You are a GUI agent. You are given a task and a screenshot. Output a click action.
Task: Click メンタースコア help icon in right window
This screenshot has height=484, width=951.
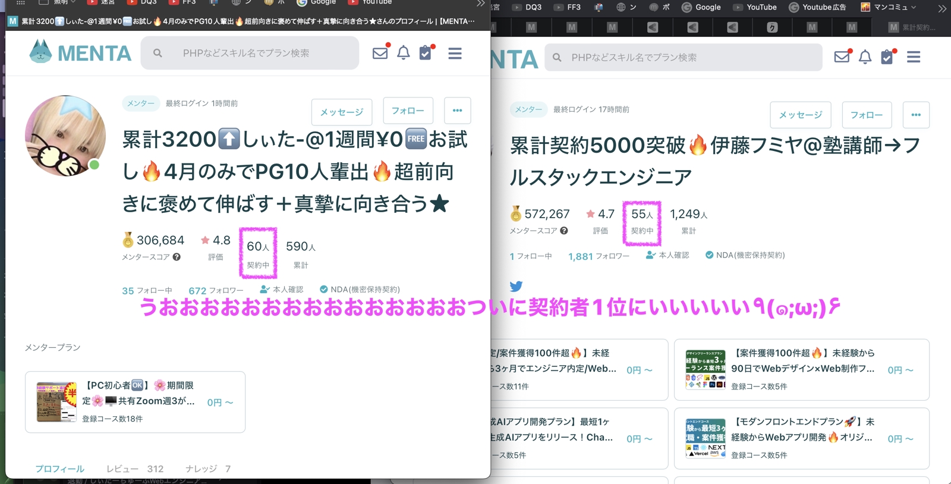(x=564, y=231)
